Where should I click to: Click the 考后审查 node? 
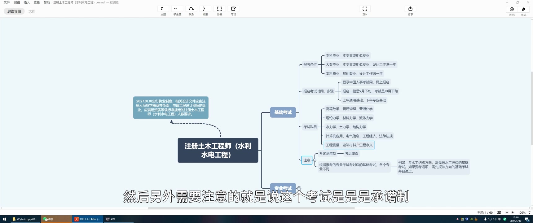tap(351, 153)
